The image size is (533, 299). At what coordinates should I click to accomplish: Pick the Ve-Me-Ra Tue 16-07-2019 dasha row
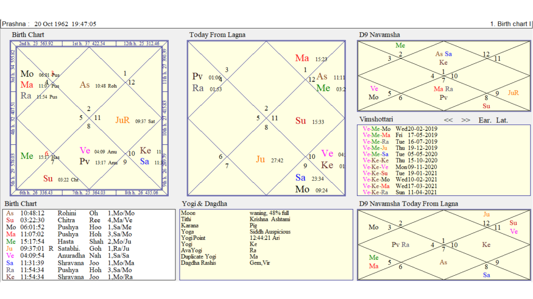[400, 141]
